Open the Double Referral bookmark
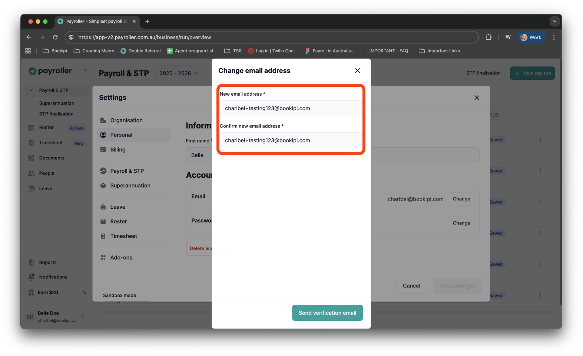The width and height of the screenshot is (583, 356). pyautogui.click(x=140, y=51)
